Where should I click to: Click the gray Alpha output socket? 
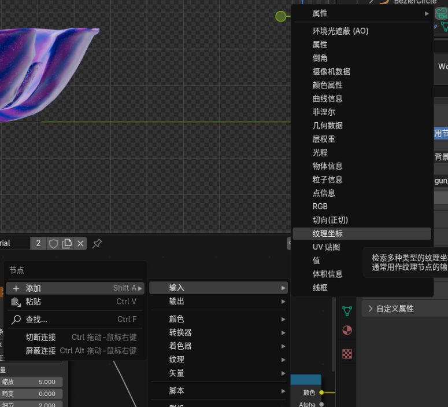321,405
